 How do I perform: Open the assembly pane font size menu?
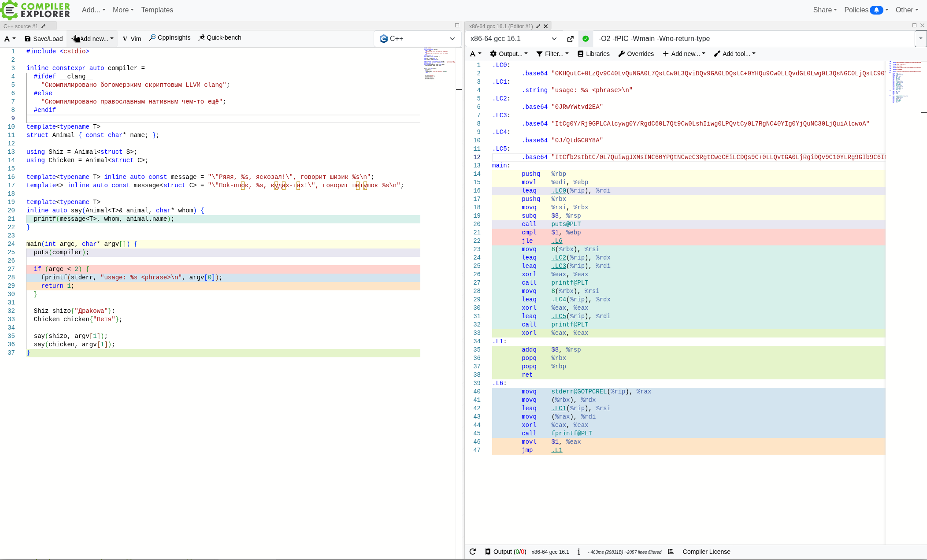(475, 54)
